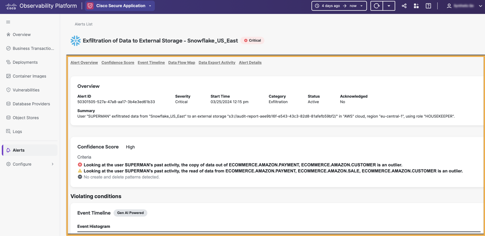Click the Critical severity badge

(x=252, y=40)
